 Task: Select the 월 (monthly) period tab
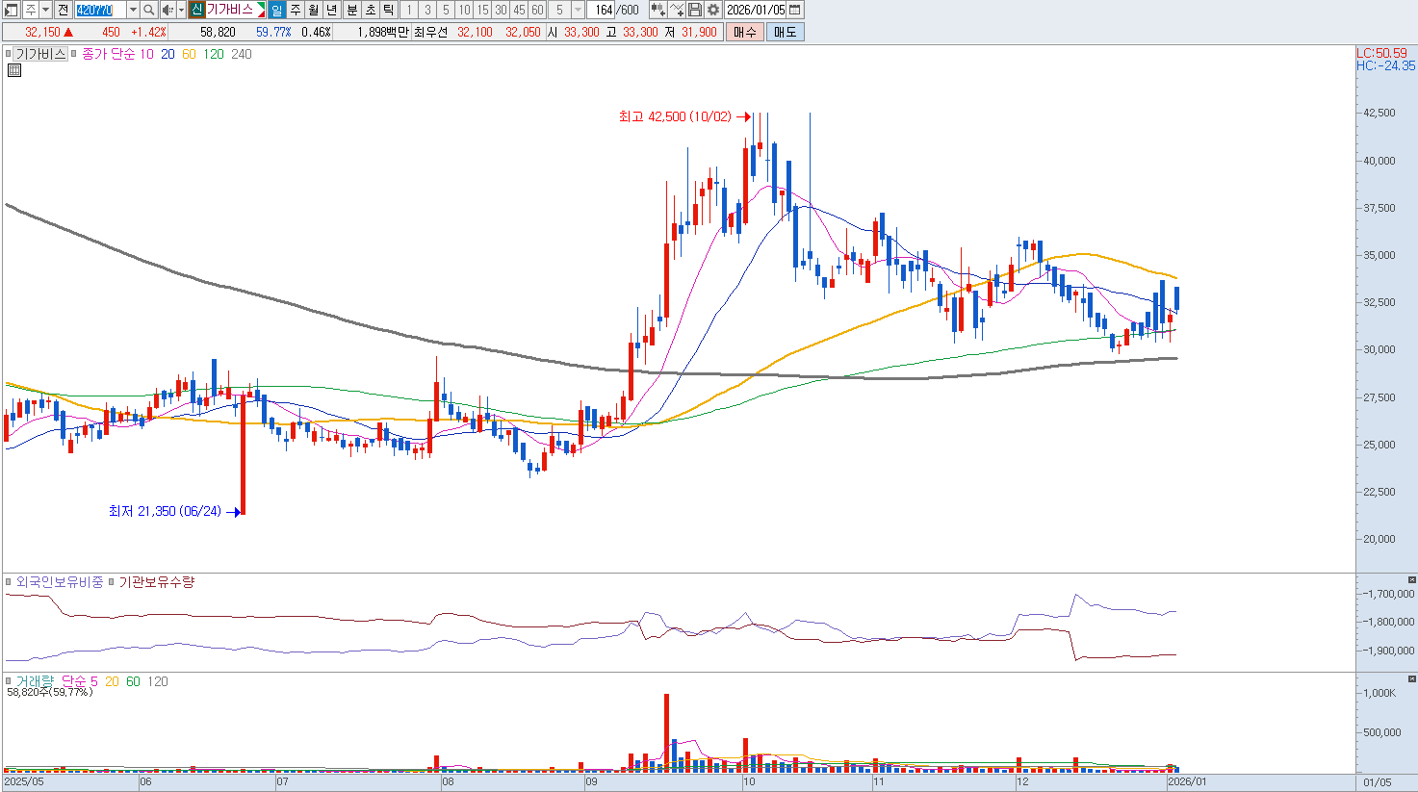pos(314,10)
